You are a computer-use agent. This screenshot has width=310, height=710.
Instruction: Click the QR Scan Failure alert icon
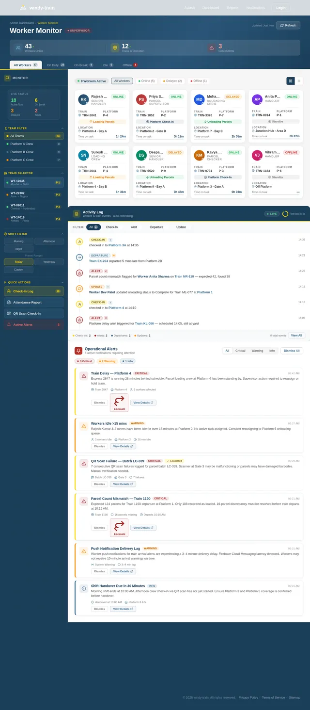coord(84,464)
